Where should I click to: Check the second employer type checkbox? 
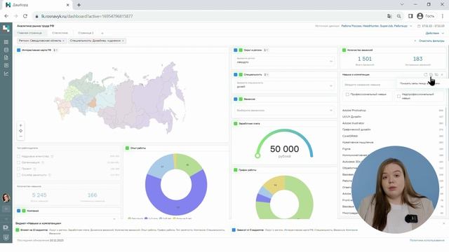(19, 162)
